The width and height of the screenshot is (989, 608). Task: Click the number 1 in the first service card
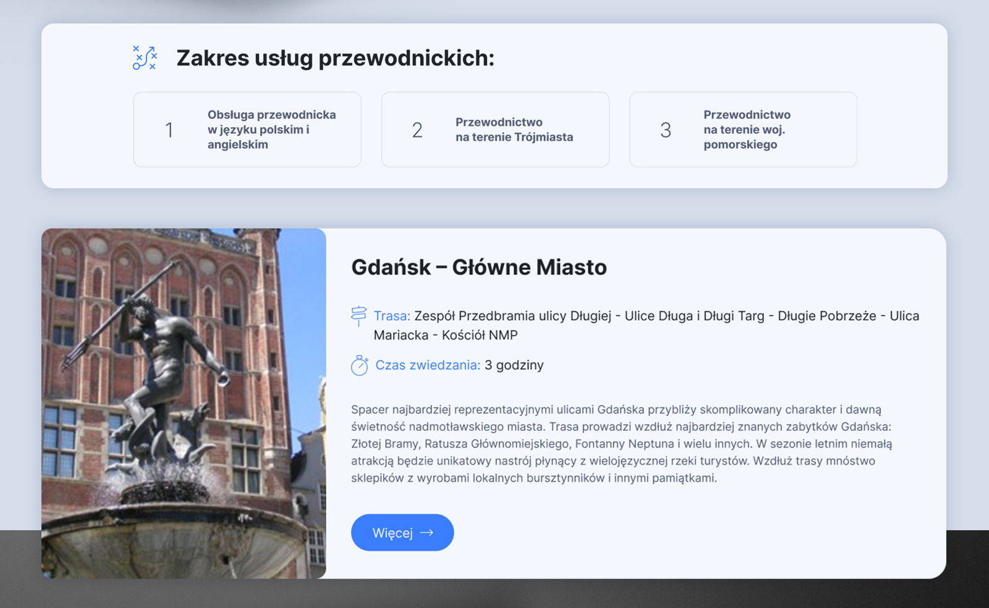pyautogui.click(x=168, y=130)
